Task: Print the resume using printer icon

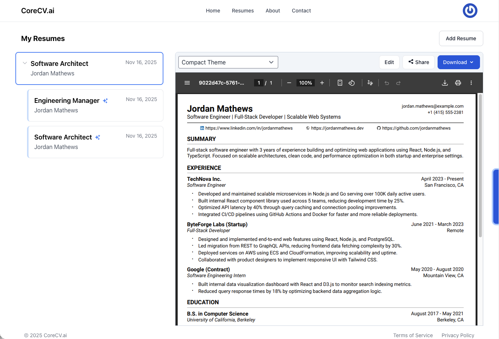Action: [458, 83]
